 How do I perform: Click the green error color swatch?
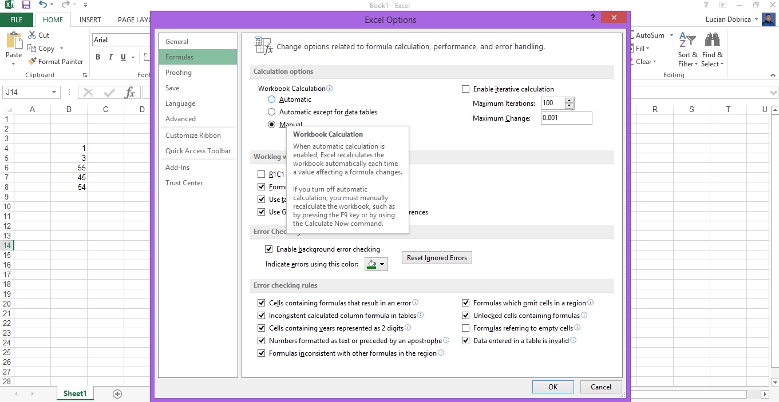pyautogui.click(x=372, y=264)
